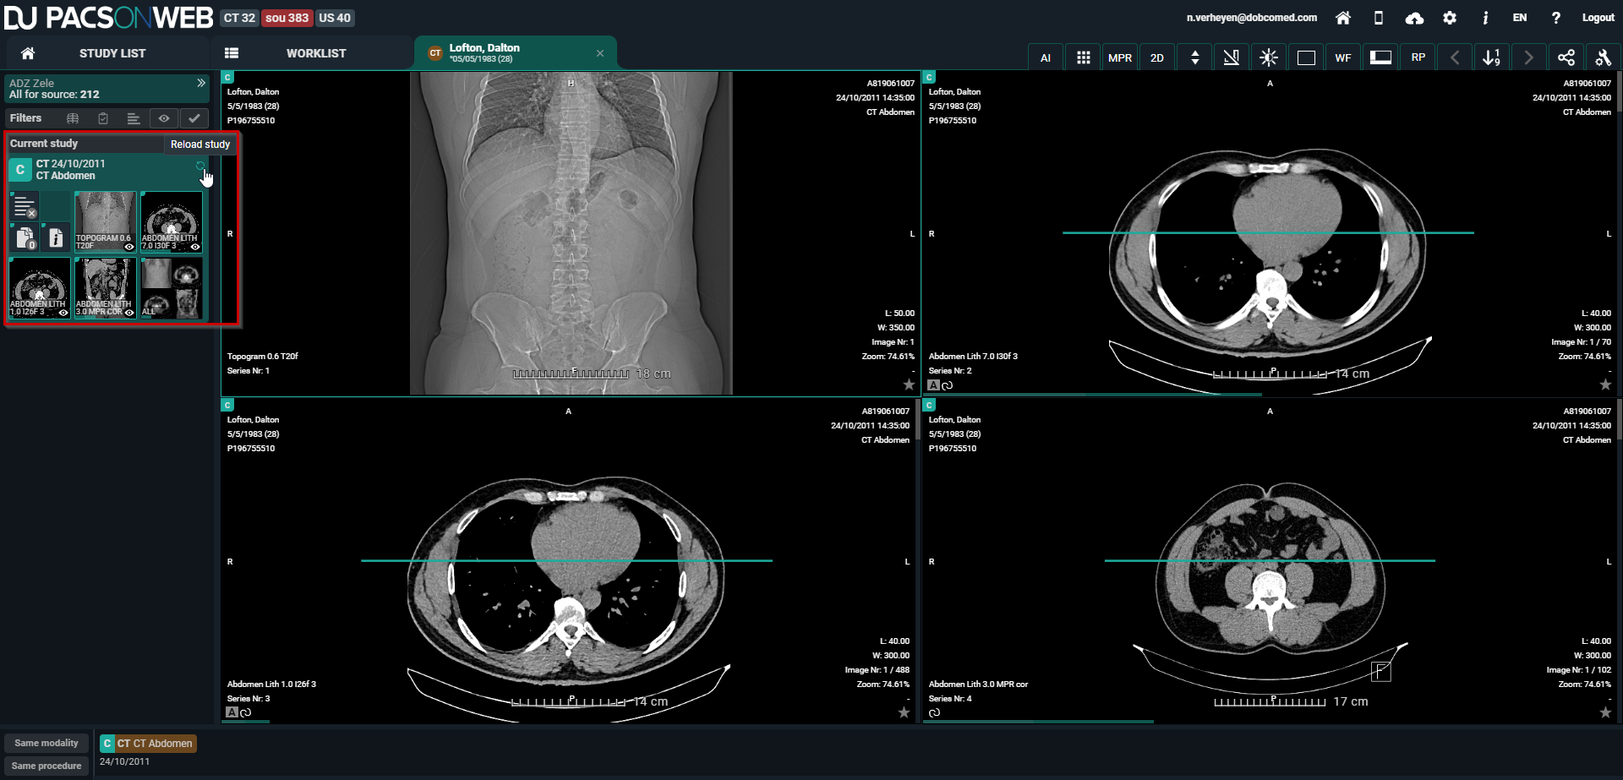Switch to the Worklist tab
Screen dimensions: 1623x780
tap(315, 53)
